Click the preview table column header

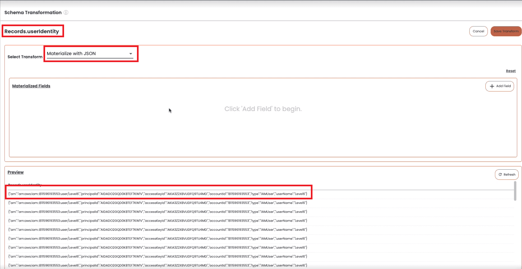click(x=25, y=185)
